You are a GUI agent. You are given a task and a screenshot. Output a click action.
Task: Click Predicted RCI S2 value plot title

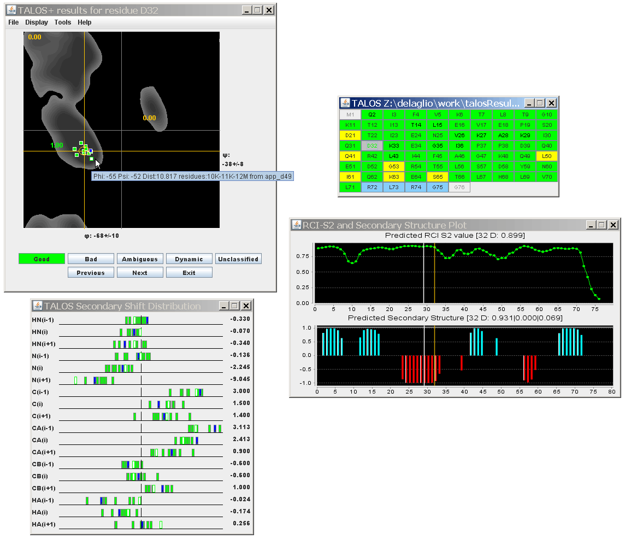pos(455,236)
